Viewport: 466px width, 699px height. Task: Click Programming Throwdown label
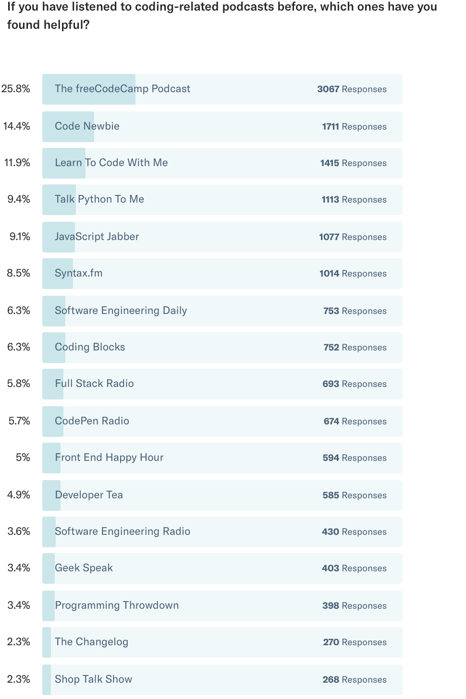117,605
